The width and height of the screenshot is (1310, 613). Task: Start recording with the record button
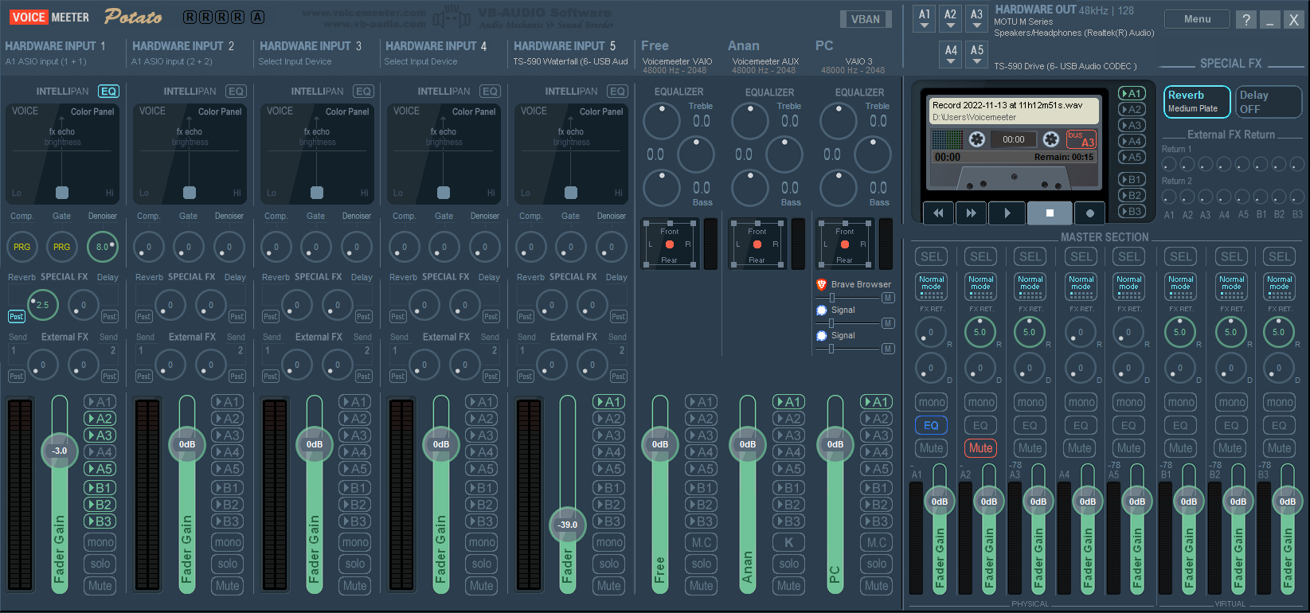pos(1089,213)
